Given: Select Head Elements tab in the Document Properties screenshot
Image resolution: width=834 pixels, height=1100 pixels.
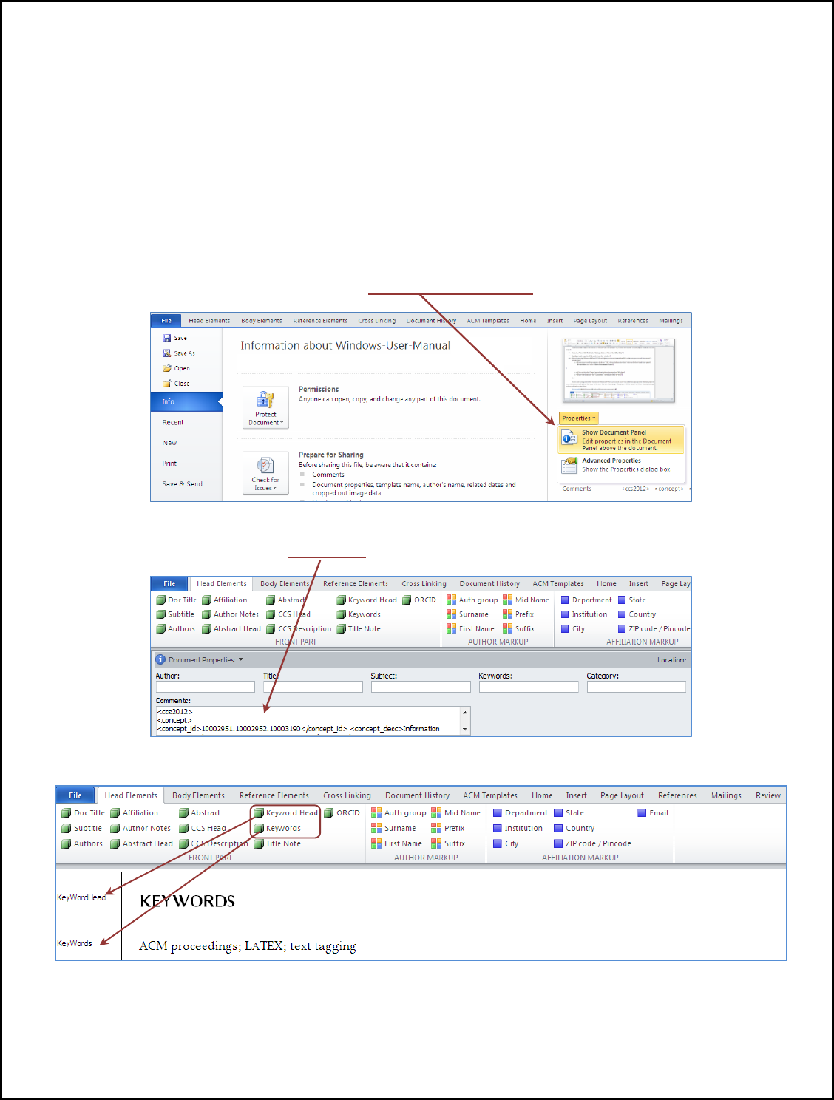Looking at the screenshot, I should pos(222,584).
